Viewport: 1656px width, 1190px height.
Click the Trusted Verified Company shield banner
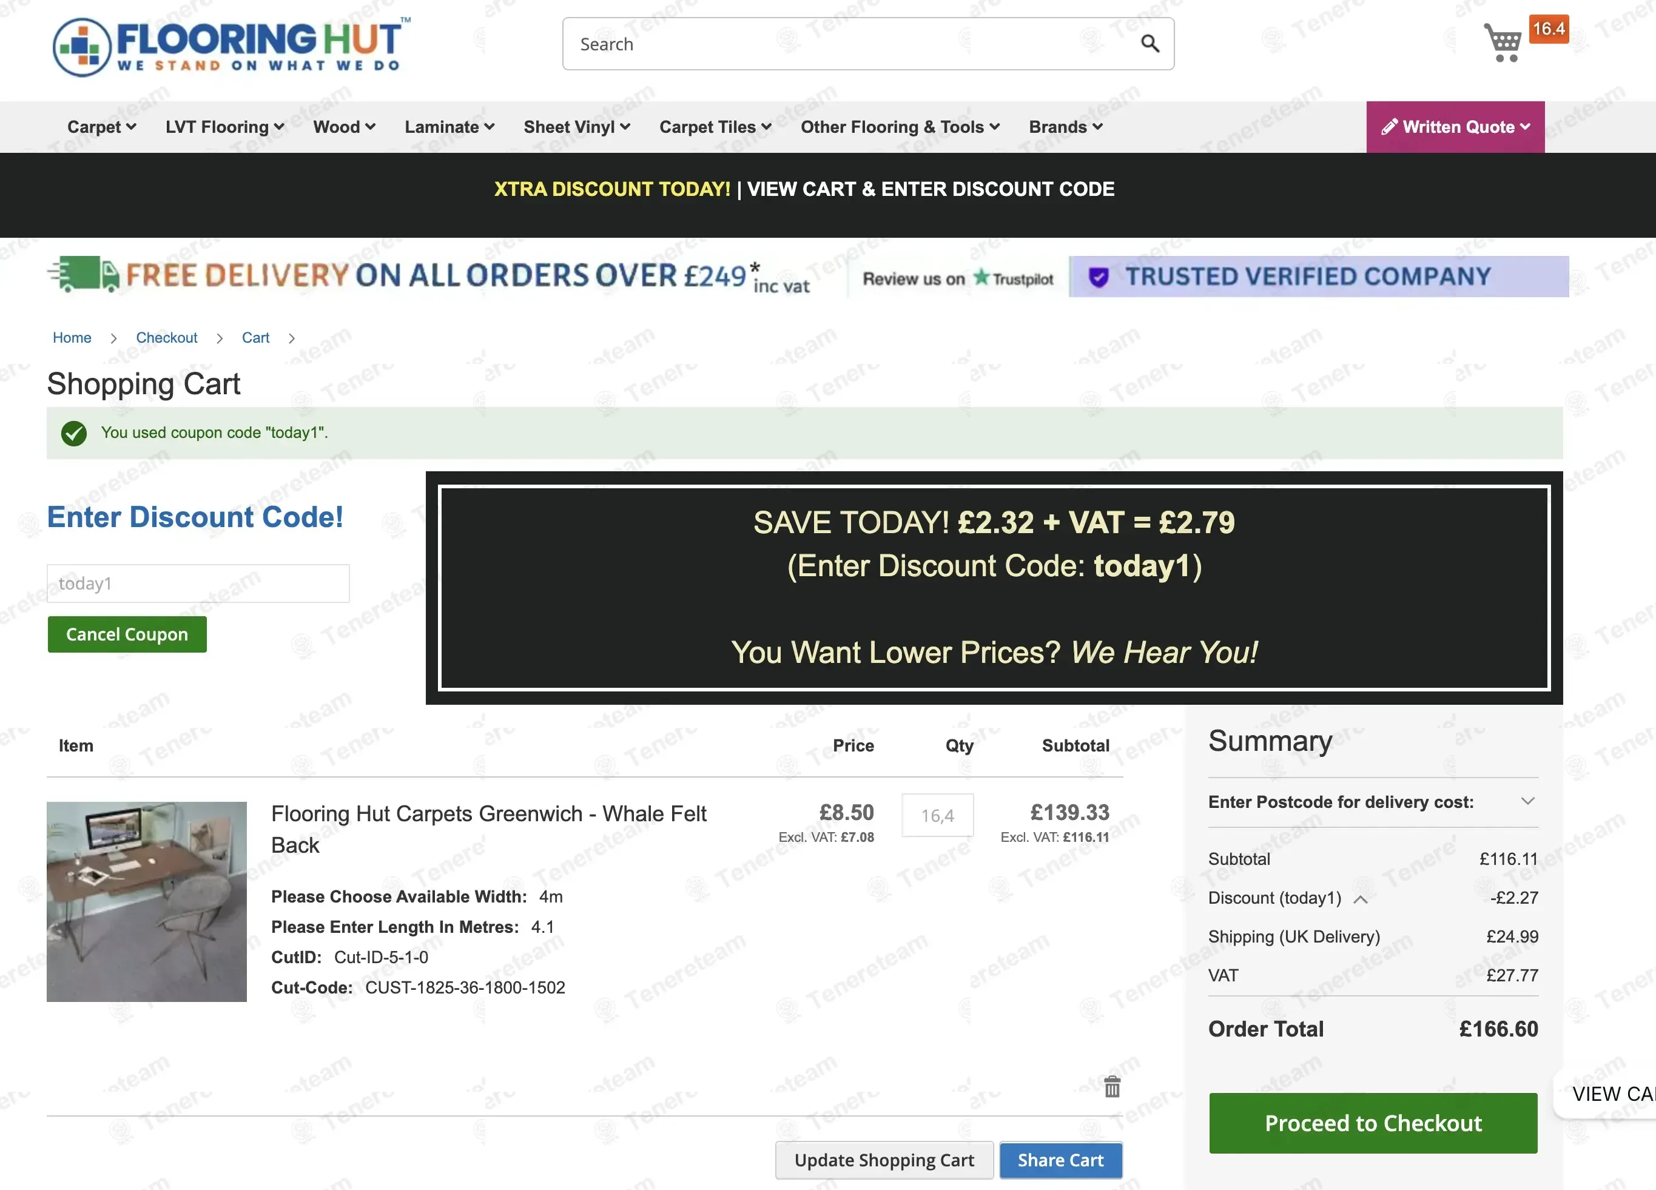(1318, 277)
